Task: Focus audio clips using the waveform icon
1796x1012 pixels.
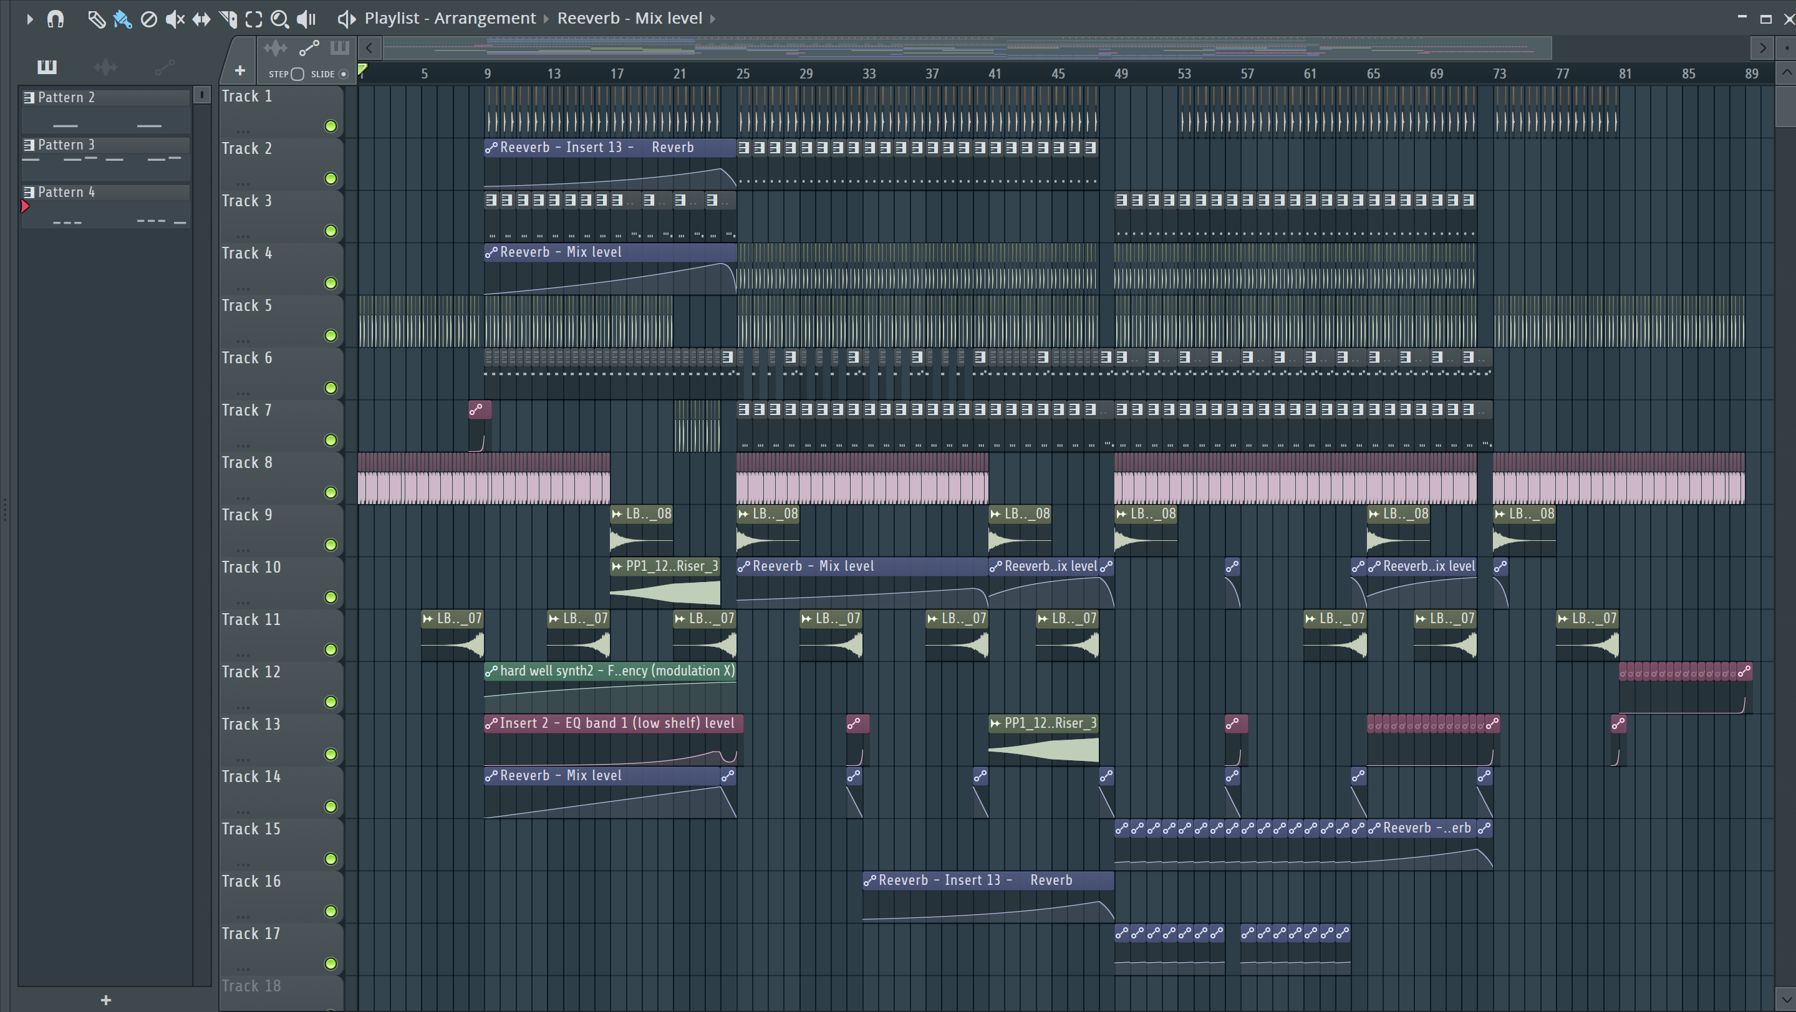Action: pyautogui.click(x=276, y=48)
